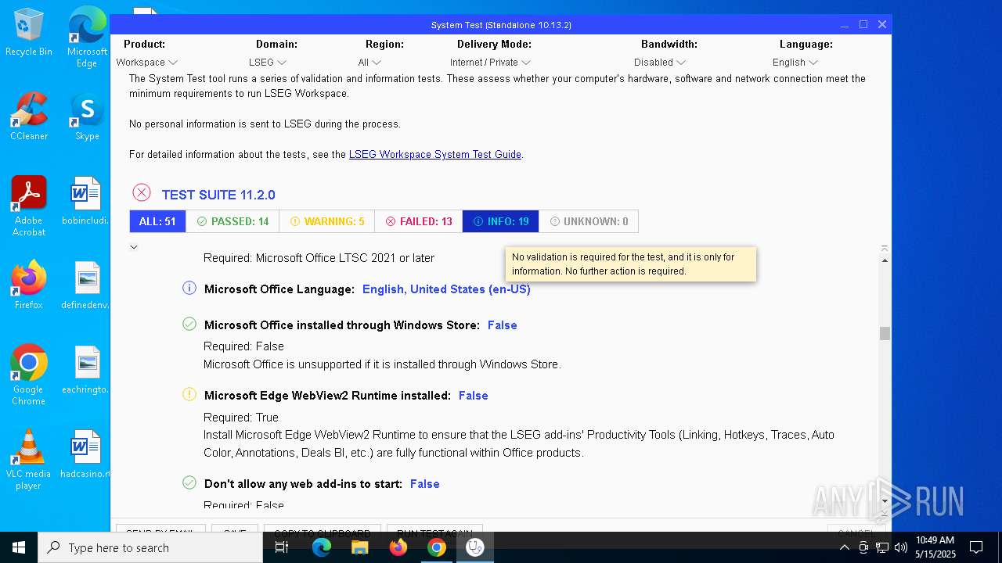Filter by INFO: 19 results
This screenshot has width=1002, height=563.
[501, 221]
